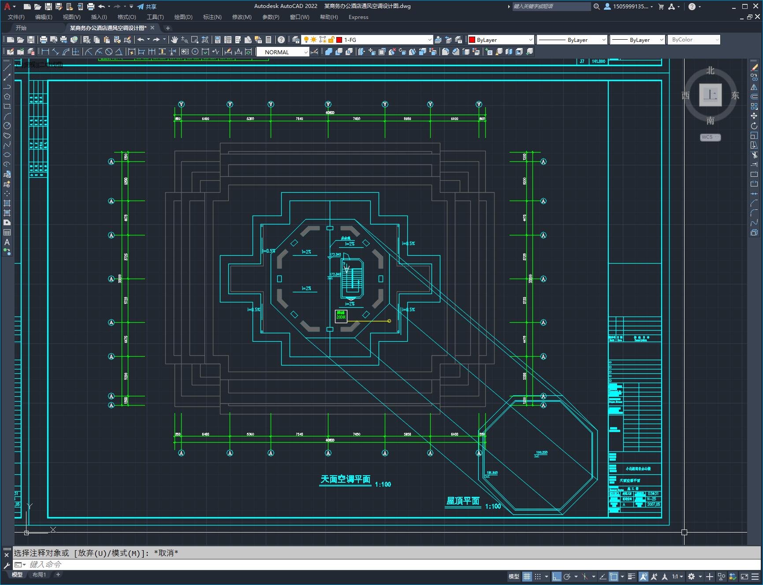Select Line tool in draw toolbar

point(7,68)
